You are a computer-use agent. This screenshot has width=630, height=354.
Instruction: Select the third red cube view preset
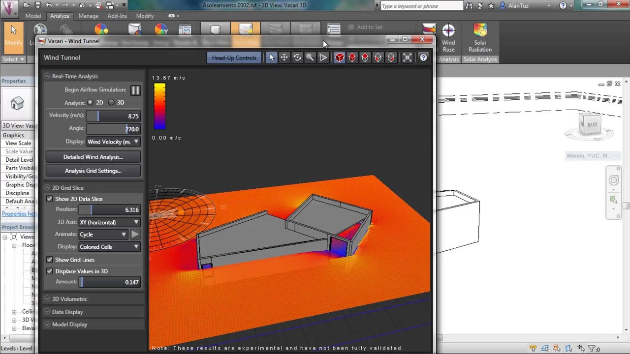365,58
